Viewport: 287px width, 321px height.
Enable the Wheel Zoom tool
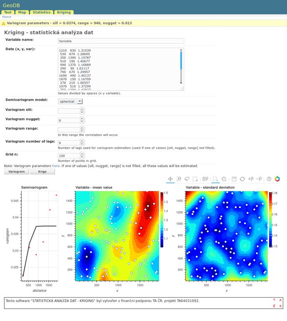tap(205, 179)
